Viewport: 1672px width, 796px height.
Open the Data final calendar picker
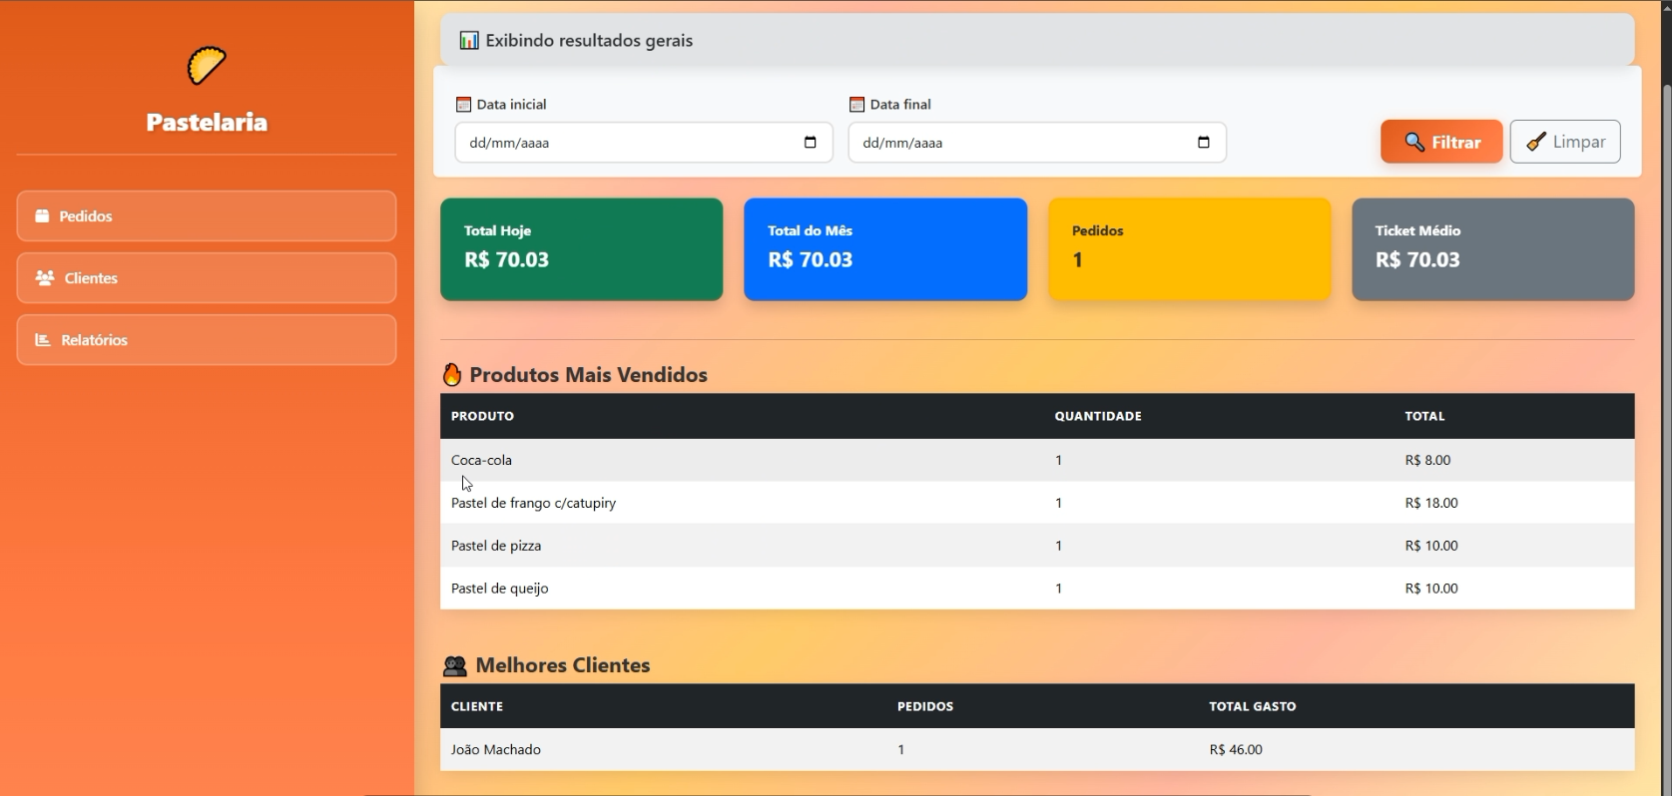point(1203,143)
